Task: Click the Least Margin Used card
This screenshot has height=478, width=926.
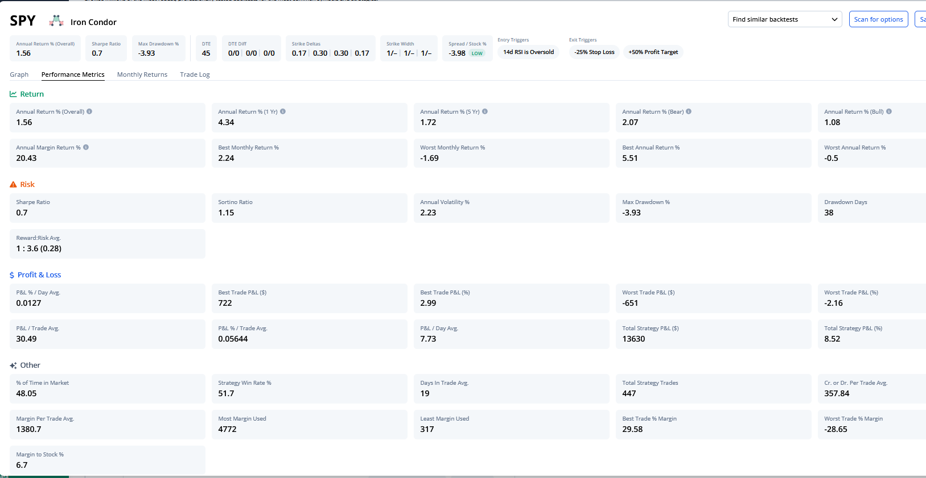Action: 512,424
